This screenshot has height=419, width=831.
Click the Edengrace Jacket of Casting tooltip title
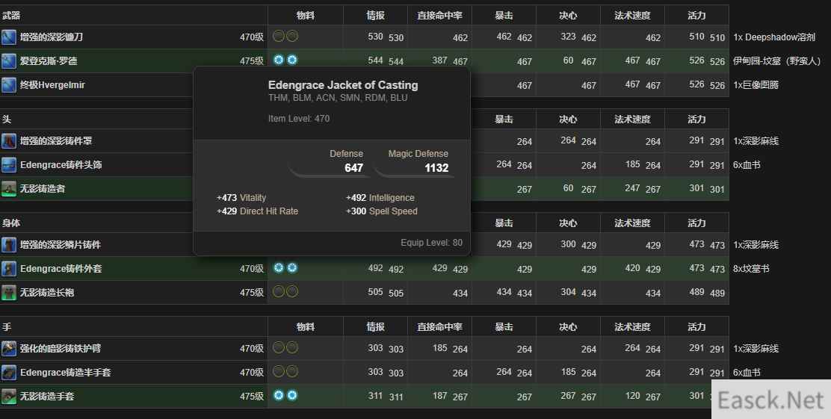[x=343, y=85]
